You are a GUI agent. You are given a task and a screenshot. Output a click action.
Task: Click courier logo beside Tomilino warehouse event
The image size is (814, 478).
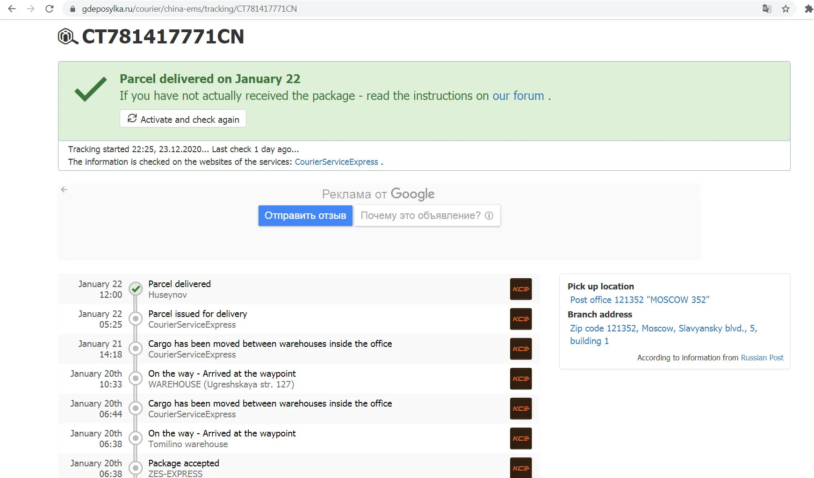click(x=520, y=438)
